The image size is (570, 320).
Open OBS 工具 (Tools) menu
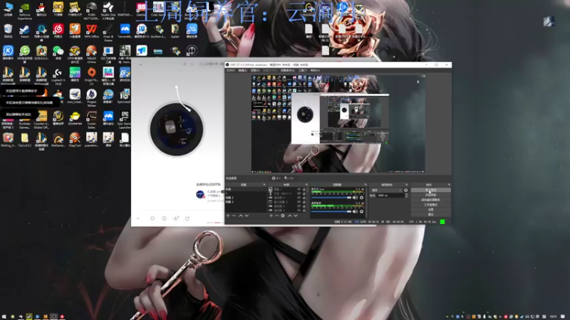pos(302,70)
